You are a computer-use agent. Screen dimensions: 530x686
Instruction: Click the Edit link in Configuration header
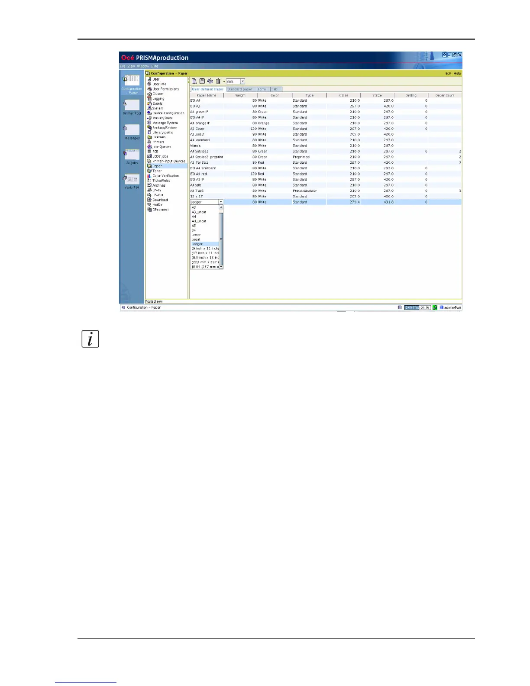pyautogui.click(x=448, y=74)
